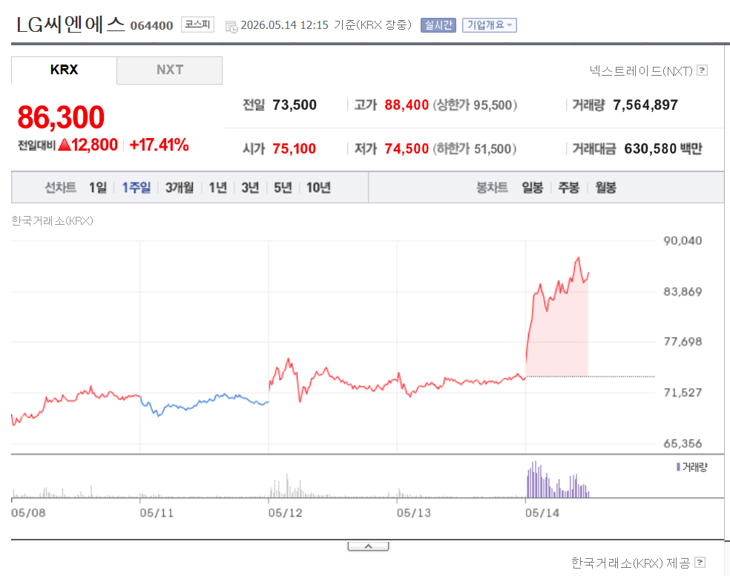Click the 시가 value 75,100
This screenshot has height=576, width=730.
coord(295,148)
